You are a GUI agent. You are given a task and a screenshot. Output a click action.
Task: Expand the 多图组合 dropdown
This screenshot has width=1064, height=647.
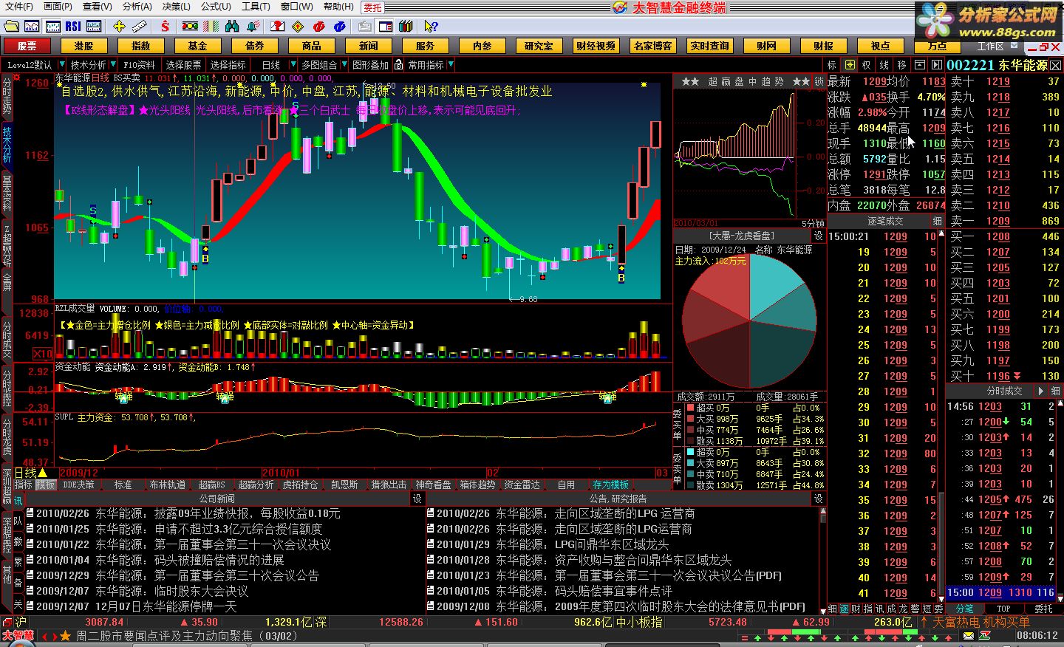(343, 65)
